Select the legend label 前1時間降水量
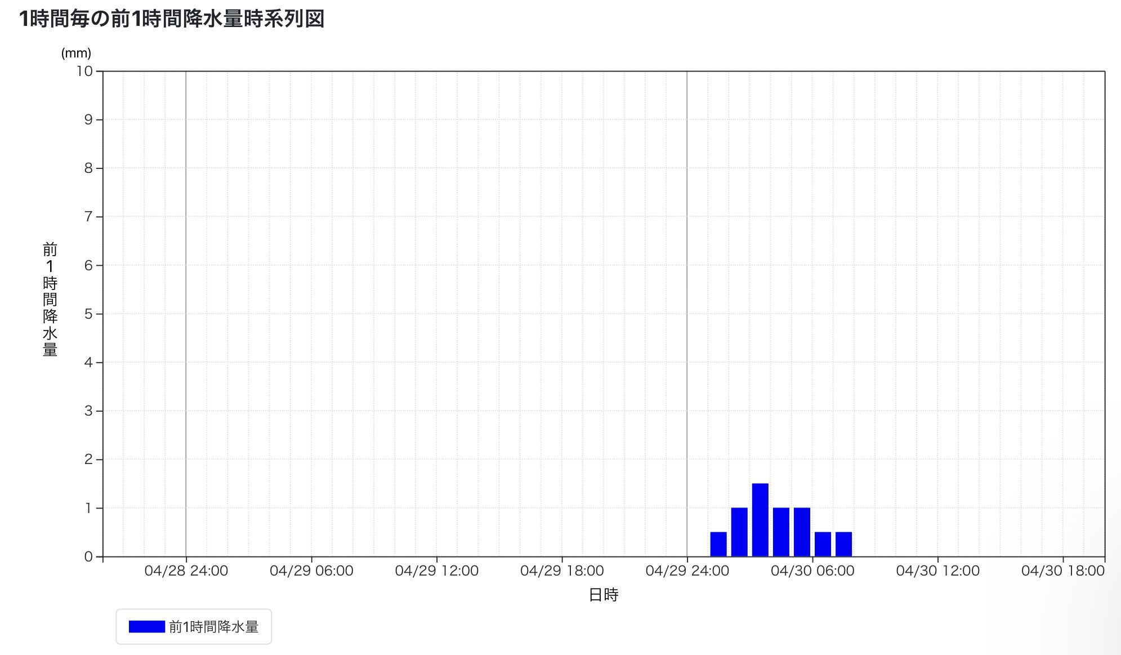This screenshot has height=655, width=1121. pos(213,627)
